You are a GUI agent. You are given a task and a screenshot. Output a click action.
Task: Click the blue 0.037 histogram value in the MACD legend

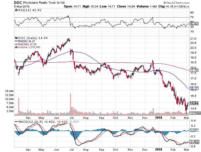click(74, 122)
